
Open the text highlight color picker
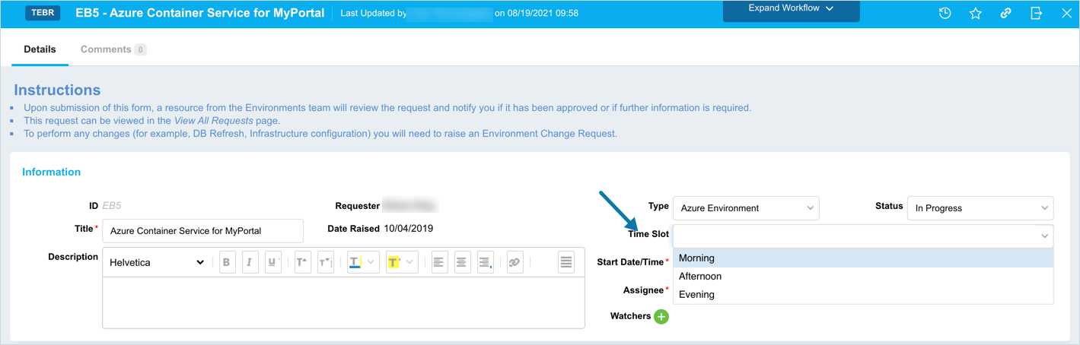[409, 262]
